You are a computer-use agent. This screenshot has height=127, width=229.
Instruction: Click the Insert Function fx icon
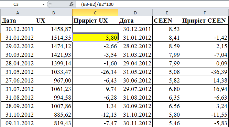[x=72, y=4]
